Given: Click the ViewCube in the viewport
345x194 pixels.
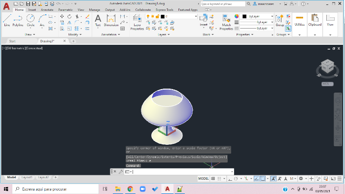Looking at the screenshot, I should tap(327, 66).
